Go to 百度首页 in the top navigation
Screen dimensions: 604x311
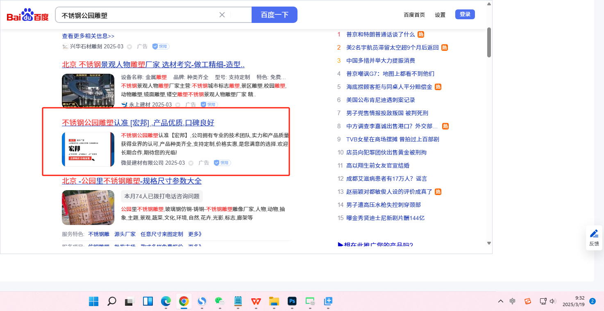tap(414, 15)
